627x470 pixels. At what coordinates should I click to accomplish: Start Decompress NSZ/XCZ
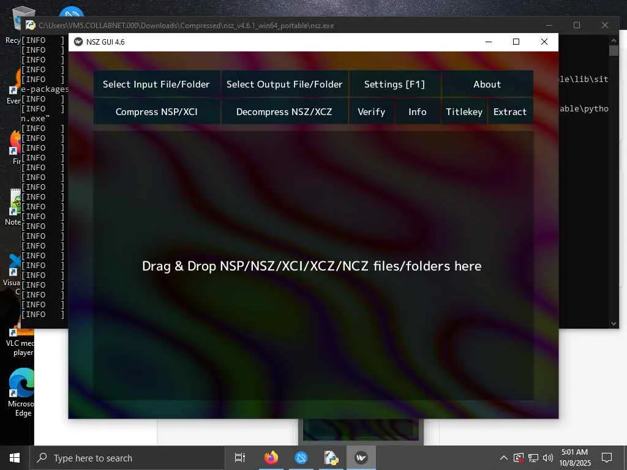pos(284,111)
